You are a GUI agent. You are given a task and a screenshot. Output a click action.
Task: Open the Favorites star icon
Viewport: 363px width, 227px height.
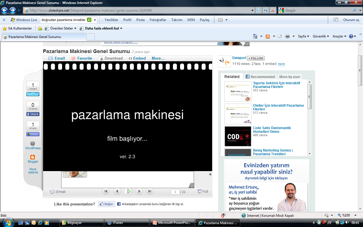[5, 28]
